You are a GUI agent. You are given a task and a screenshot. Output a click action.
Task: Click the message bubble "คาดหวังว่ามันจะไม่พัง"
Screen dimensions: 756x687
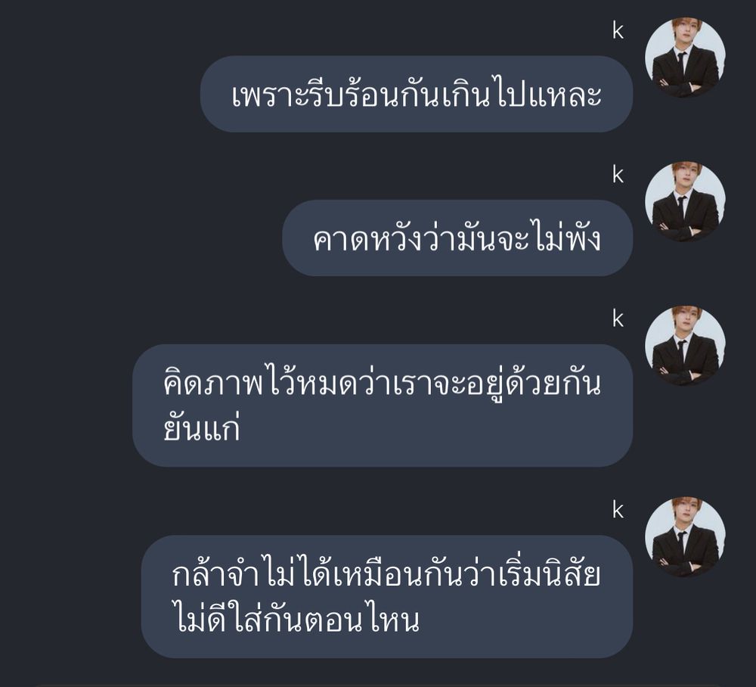coord(457,238)
